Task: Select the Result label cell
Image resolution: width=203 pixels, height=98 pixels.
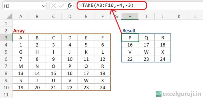Action: tap(130, 31)
